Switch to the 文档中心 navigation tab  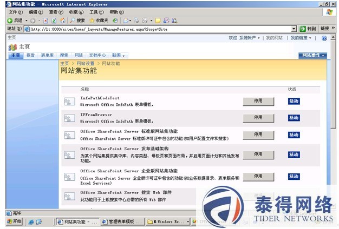coord(97,56)
